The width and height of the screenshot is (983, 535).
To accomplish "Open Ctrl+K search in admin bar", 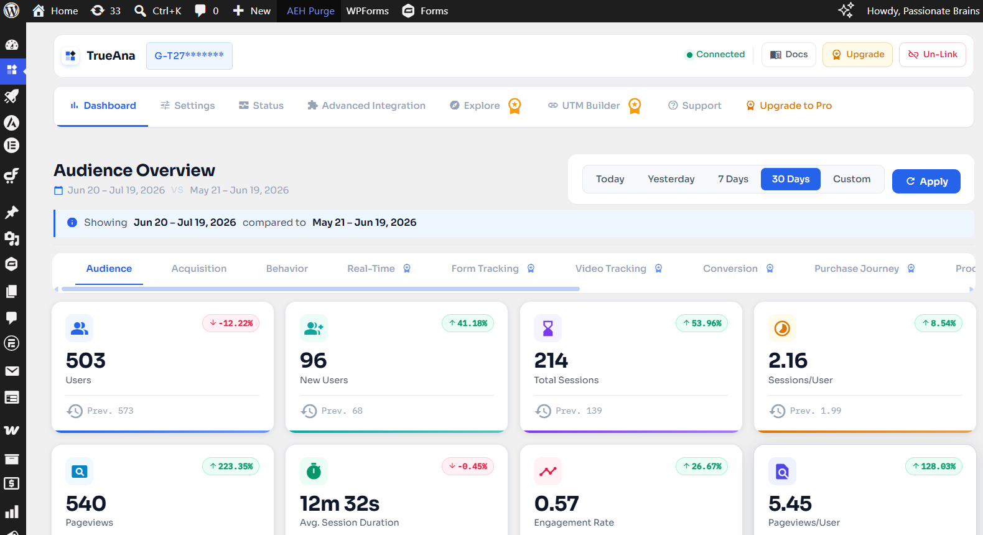I will click(158, 11).
